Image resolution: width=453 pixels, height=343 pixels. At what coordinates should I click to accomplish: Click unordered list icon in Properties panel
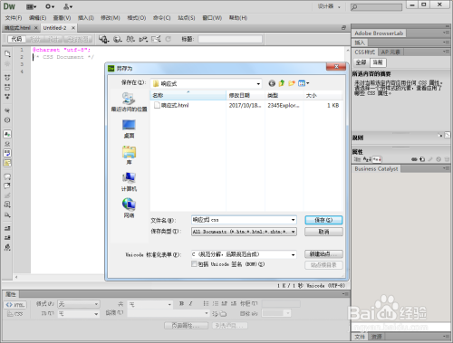(206, 303)
